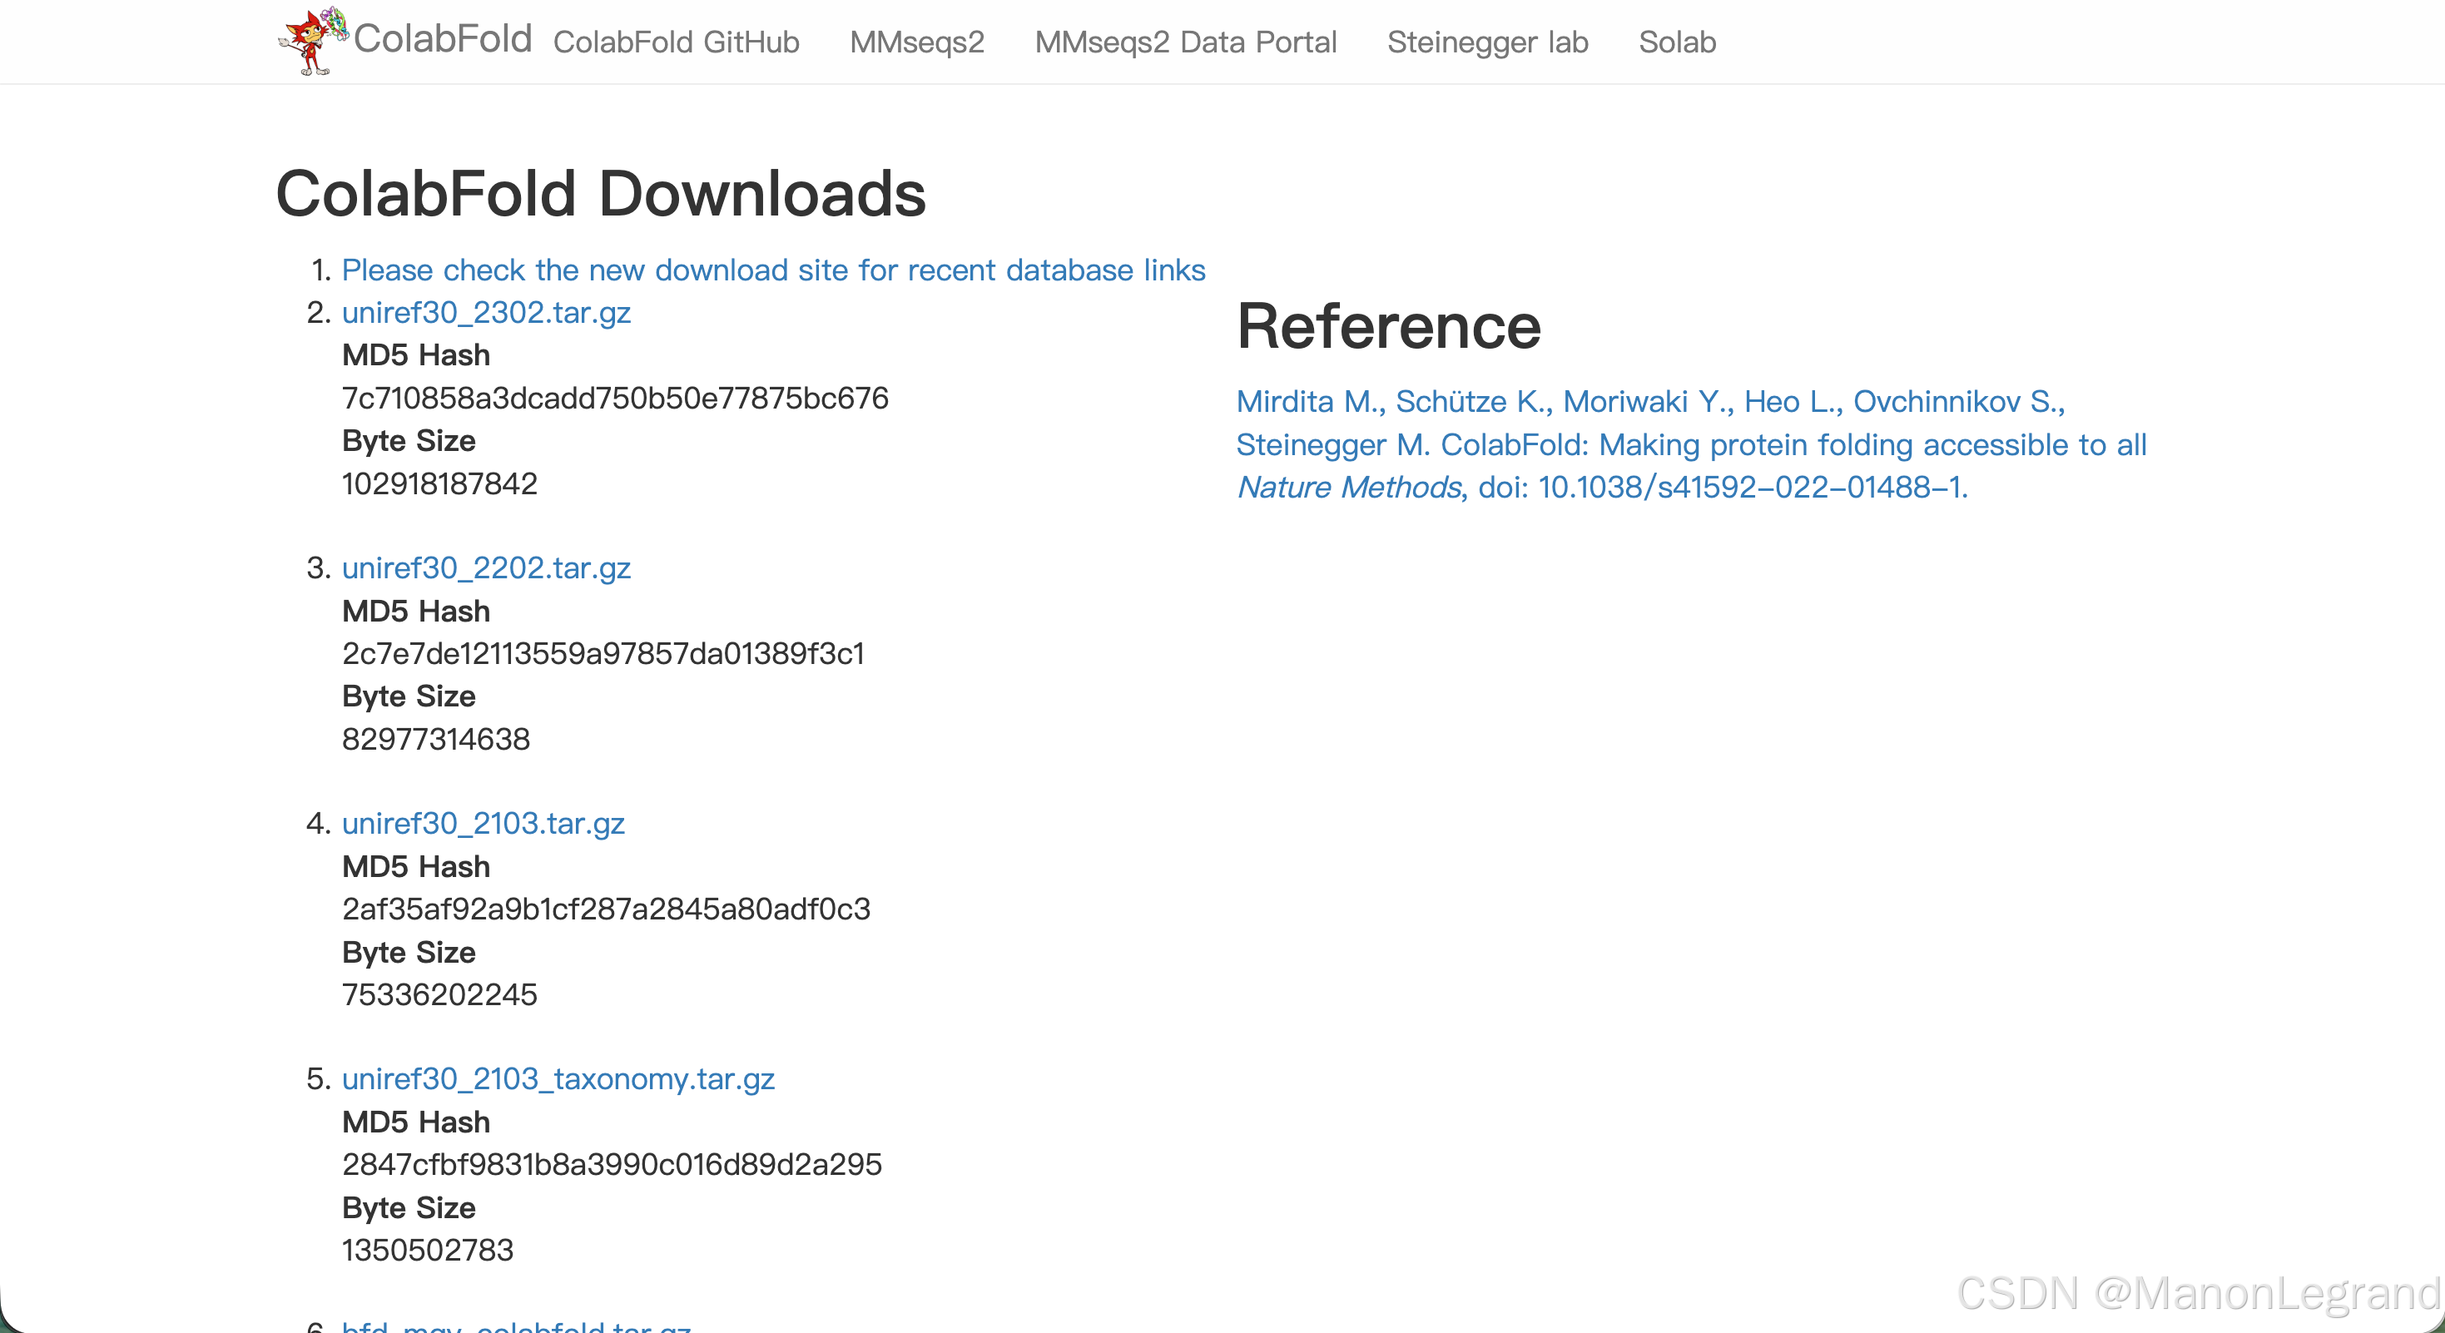Download uniref30_2302.tar.gz
2445x1333 pixels.
(486, 313)
